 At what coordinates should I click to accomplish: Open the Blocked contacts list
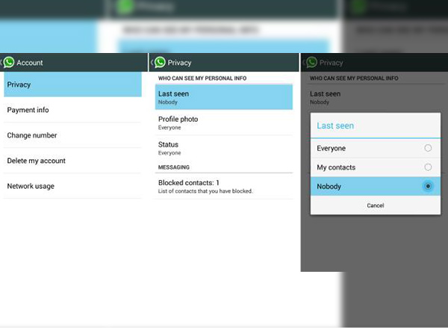(x=224, y=186)
